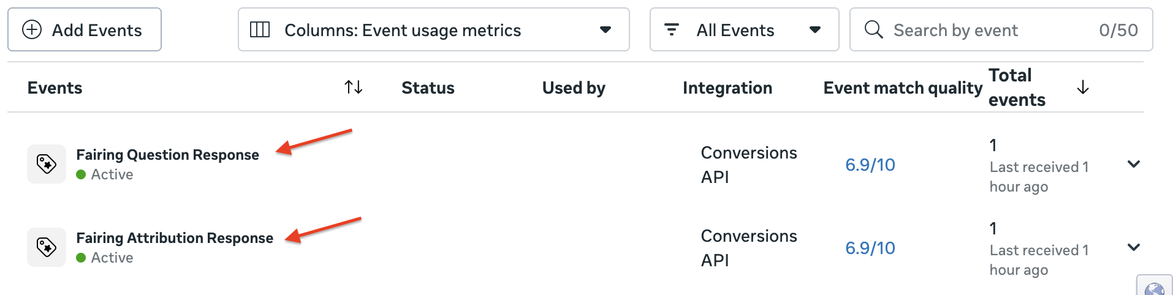Click the globe icon in bottom corner
This screenshot has height=295, width=1173.
(x=1155, y=288)
